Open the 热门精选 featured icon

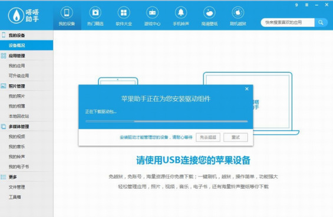click(95, 13)
